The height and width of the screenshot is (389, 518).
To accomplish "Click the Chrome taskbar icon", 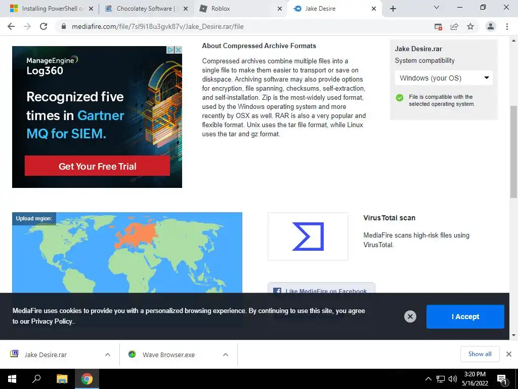I will tap(87, 379).
